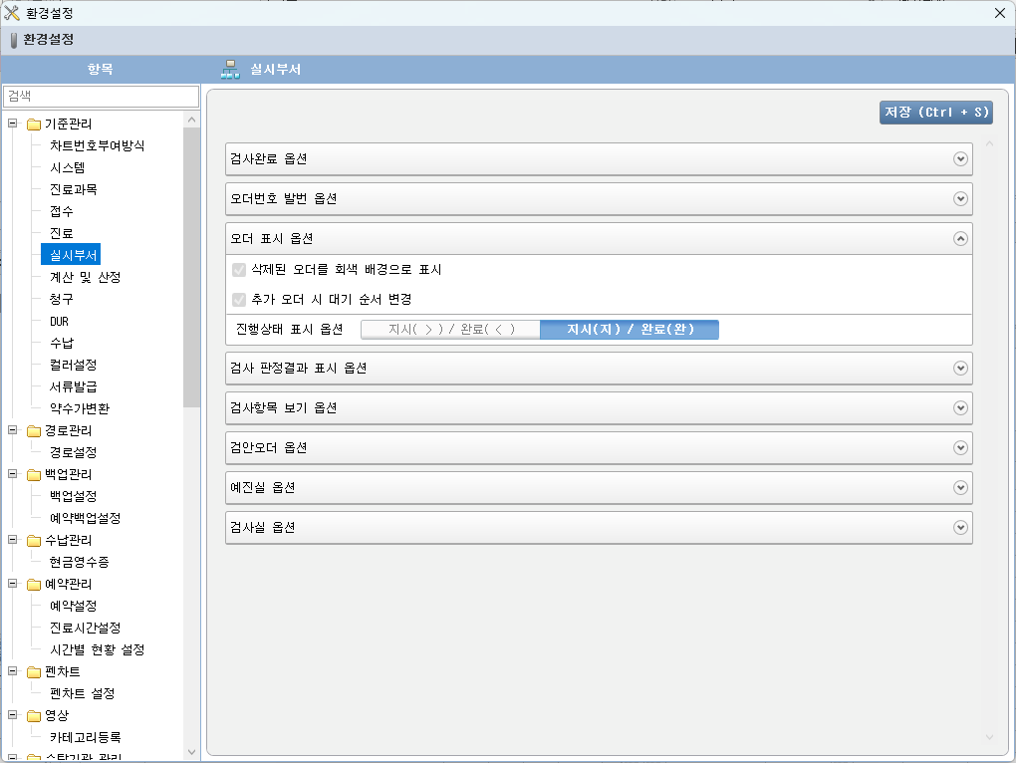Click the 기준관리 folder icon
Viewport: 1016px width, 763px height.
pos(34,125)
